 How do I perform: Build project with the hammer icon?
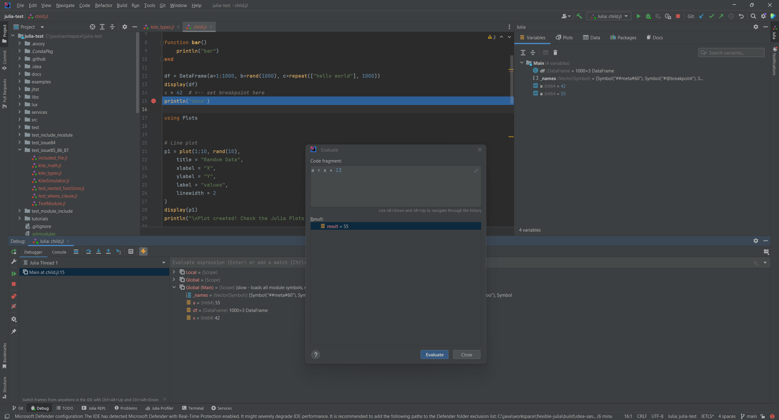pyautogui.click(x=579, y=16)
